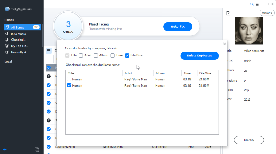Screen dimensions: 276x154
Task: Click the Restore button
Action: 267,13
